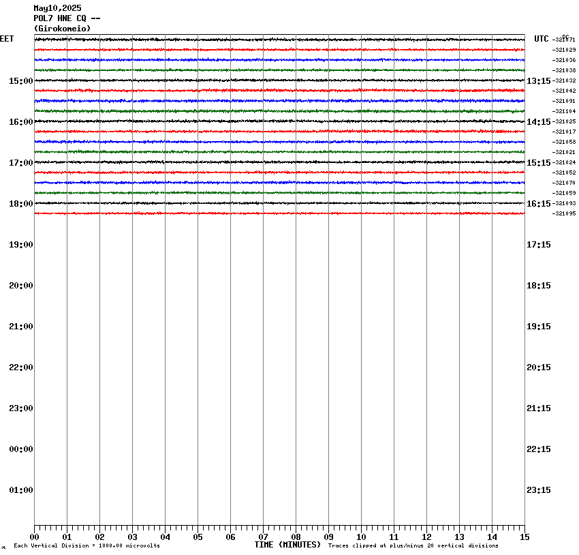Viewport: 579px width, 555px height.
Task: Click the UTC time label "17:15"
Action: tap(538, 245)
